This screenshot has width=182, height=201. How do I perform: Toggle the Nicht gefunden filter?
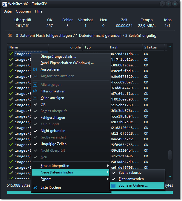(x=36, y=131)
